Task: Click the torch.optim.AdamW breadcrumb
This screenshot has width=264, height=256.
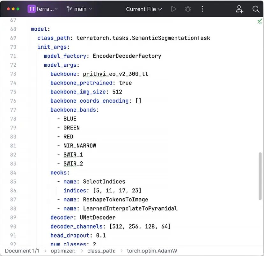Action: point(151,251)
